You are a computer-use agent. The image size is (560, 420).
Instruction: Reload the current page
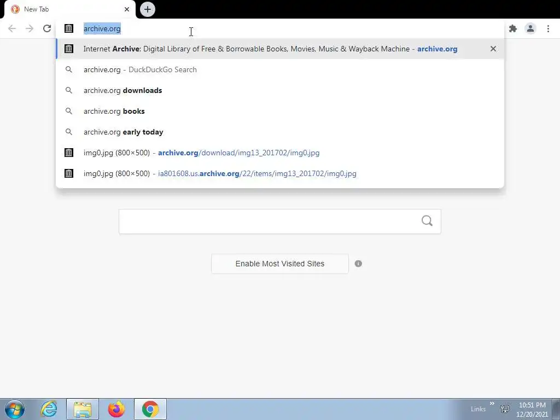(x=47, y=28)
